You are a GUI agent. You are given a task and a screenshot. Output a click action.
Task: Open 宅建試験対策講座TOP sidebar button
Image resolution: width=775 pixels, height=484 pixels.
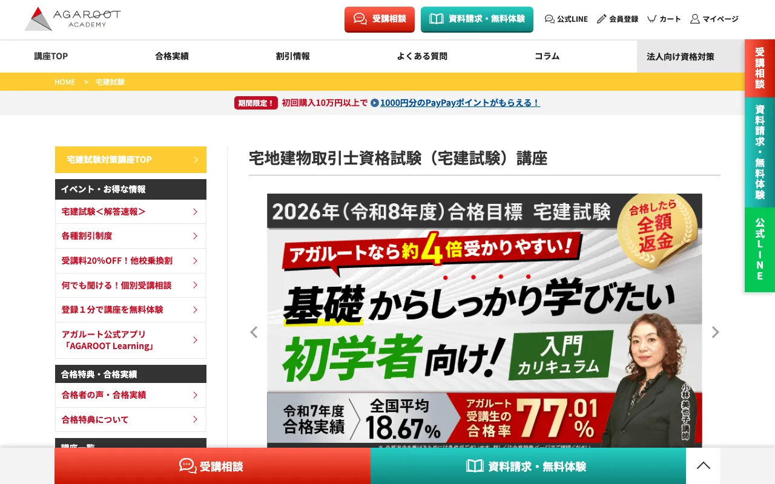(131, 160)
